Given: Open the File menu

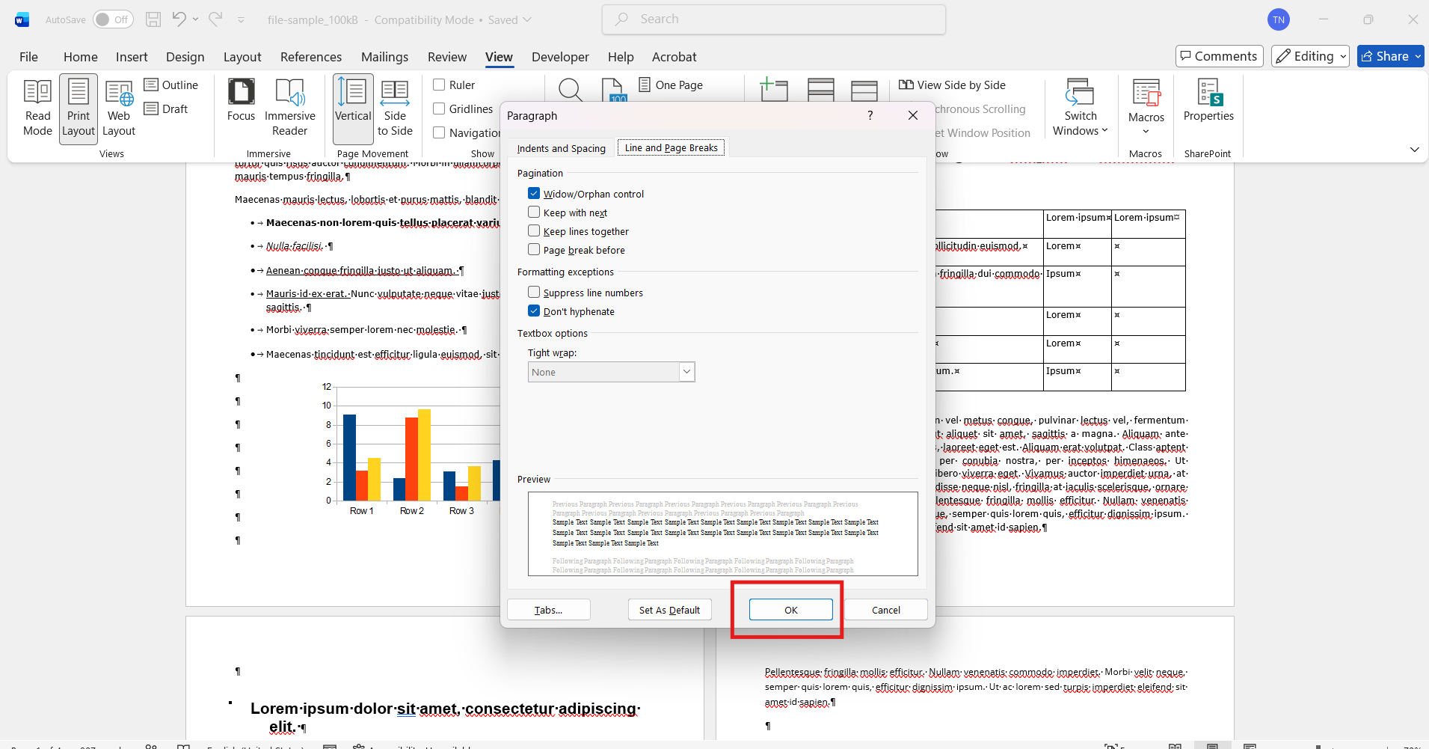Looking at the screenshot, I should [x=28, y=57].
